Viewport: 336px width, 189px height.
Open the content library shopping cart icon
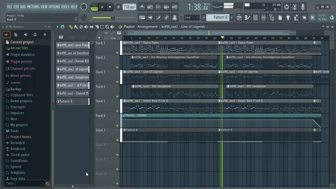(312, 17)
